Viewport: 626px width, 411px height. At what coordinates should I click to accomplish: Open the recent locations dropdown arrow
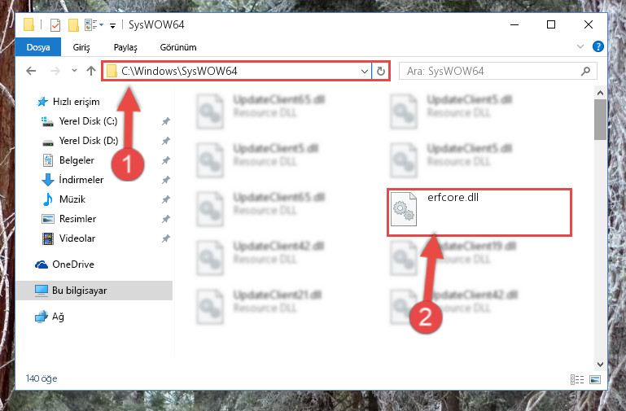[74, 71]
